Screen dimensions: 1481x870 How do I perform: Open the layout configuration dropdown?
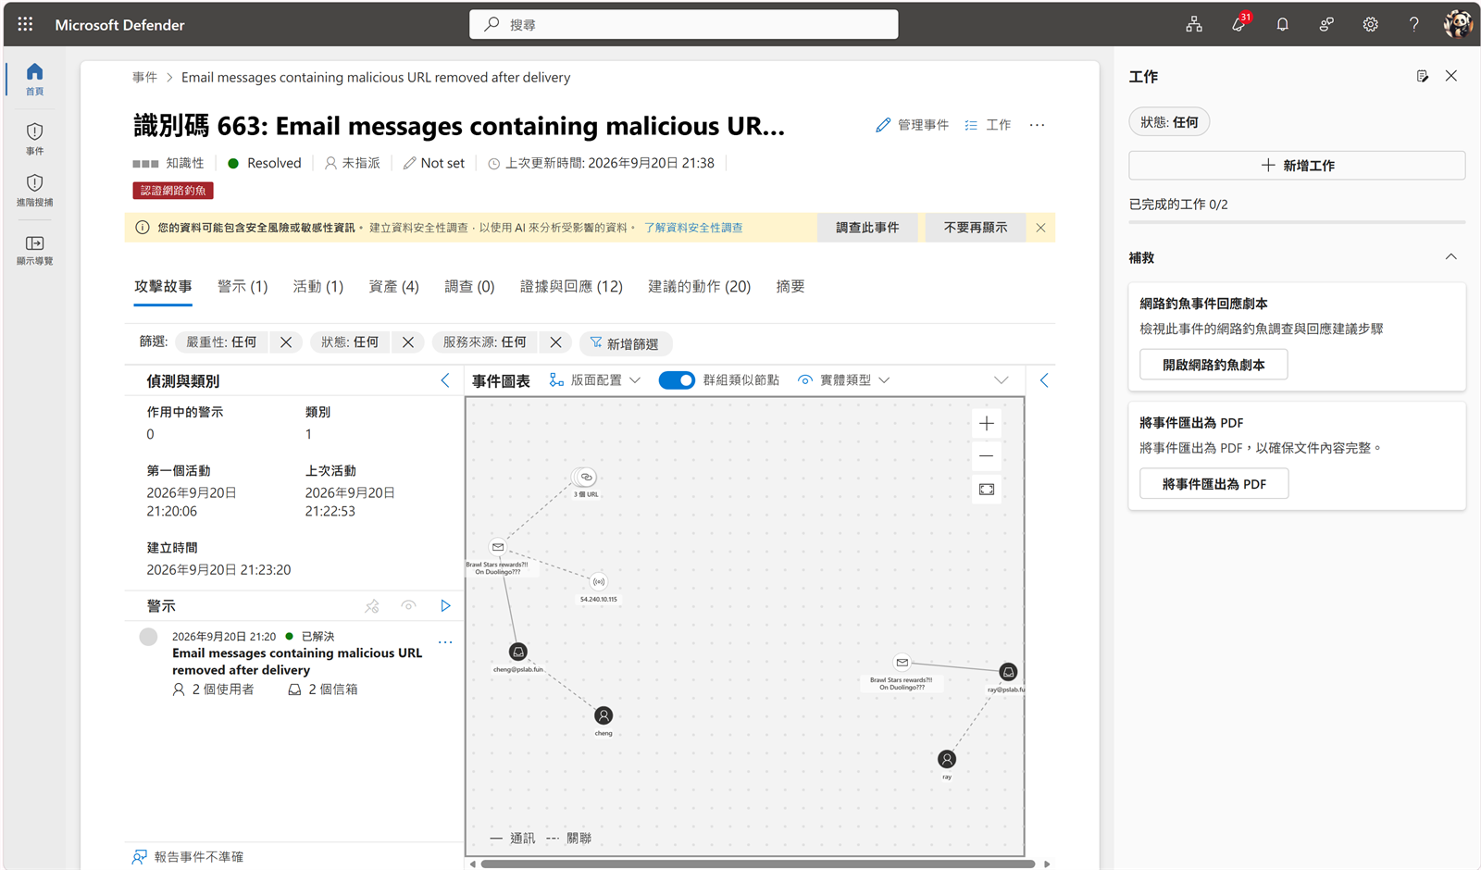point(595,380)
